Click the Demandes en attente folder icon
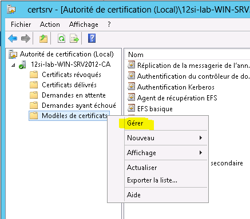The height and width of the screenshot is (219, 250). coord(34,95)
